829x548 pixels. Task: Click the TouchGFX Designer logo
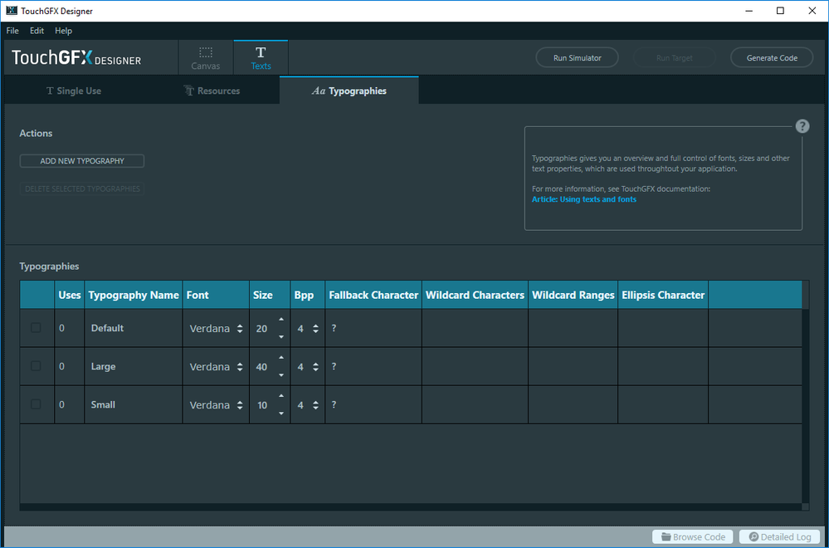coord(76,57)
